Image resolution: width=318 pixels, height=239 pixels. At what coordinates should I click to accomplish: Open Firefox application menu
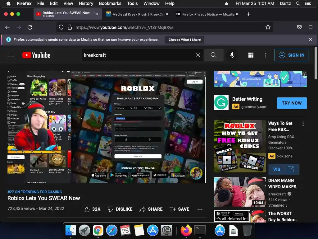tap(311, 27)
